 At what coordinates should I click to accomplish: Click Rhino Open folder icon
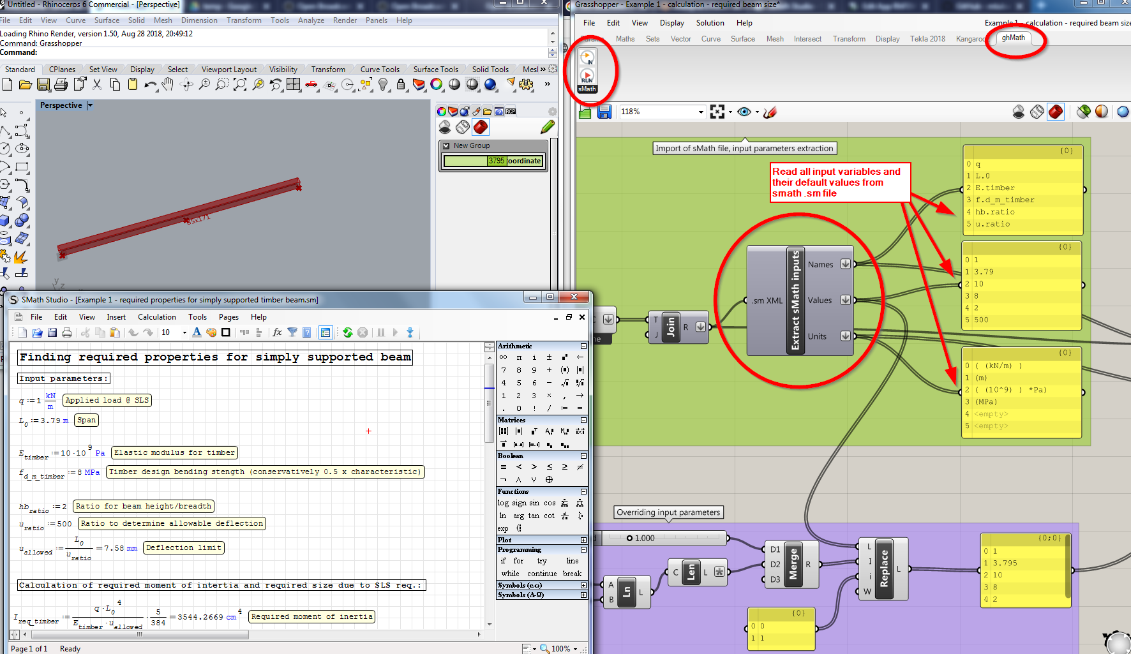(25, 84)
